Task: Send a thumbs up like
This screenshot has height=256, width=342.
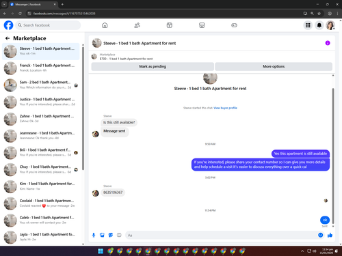Action: pyautogui.click(x=330, y=235)
